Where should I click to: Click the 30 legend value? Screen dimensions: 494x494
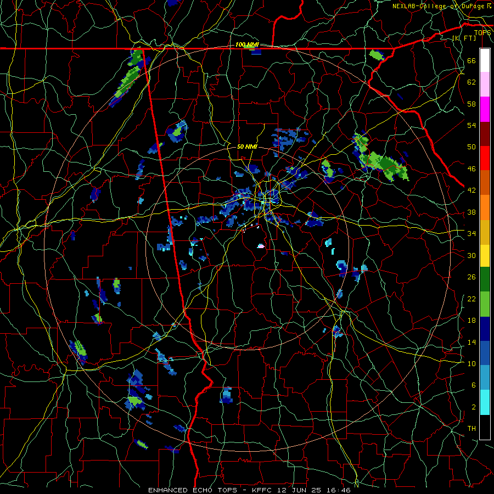coord(471,255)
